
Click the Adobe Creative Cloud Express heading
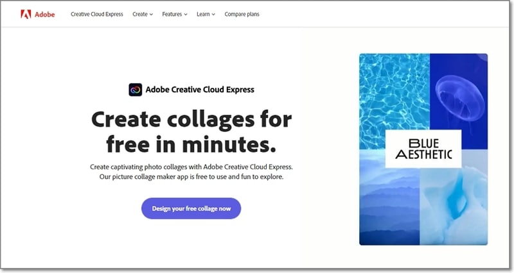pos(200,90)
